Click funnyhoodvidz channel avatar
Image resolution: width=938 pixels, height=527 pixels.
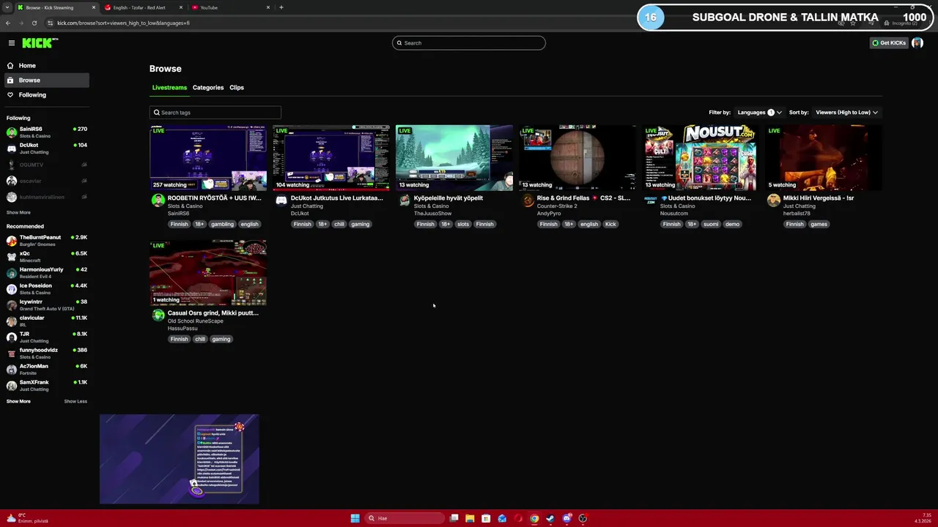click(12, 354)
